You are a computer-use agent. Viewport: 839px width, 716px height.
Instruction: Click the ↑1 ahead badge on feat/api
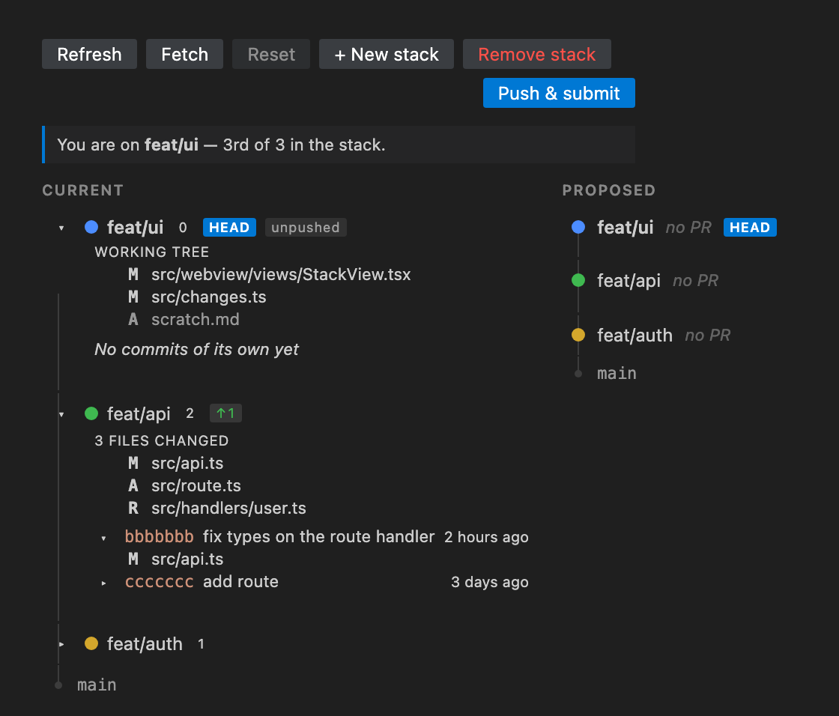[x=225, y=413]
